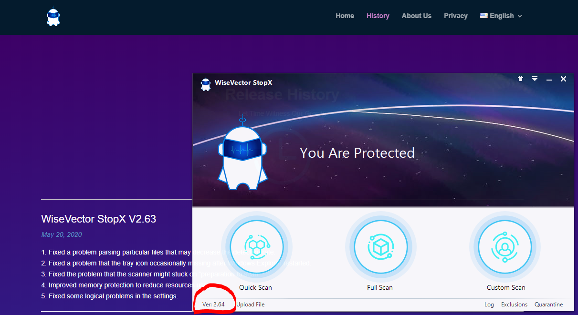Open the Upload File link
578x315 pixels.
(250, 305)
